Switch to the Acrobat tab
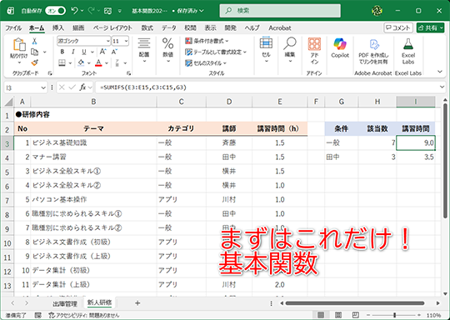 point(280,27)
